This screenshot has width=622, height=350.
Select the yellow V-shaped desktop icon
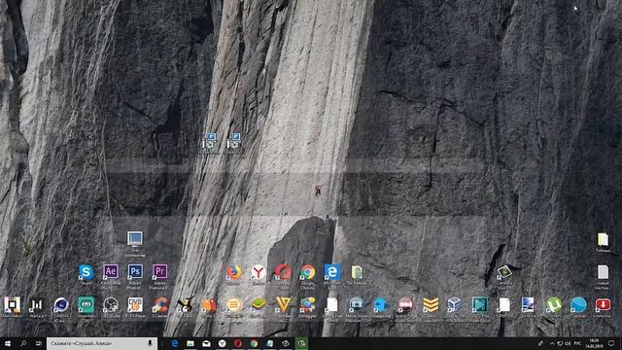pyautogui.click(x=283, y=304)
